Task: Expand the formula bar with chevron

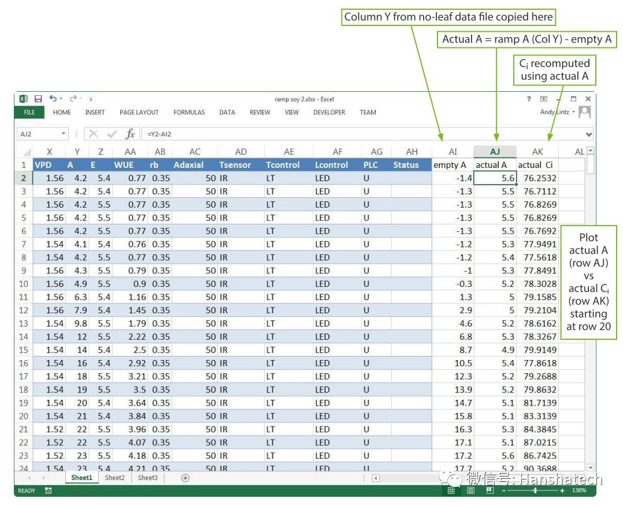Action: pyautogui.click(x=589, y=134)
